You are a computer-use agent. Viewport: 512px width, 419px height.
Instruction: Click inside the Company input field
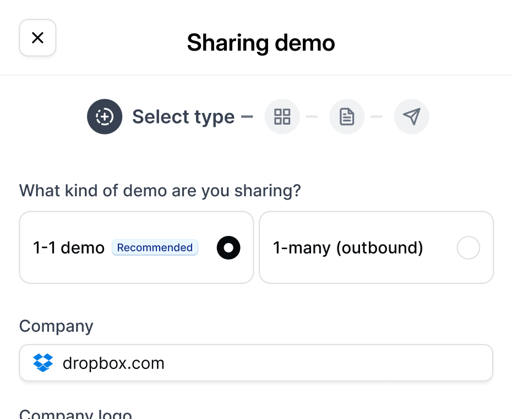(x=256, y=362)
